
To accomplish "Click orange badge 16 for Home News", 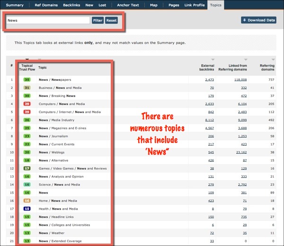I will [27, 201].
